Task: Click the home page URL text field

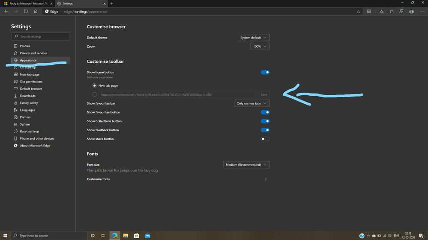Action: click(177, 94)
